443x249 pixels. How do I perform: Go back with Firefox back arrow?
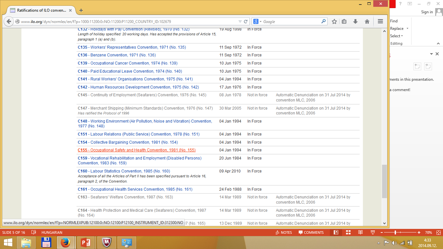click(x=9, y=21)
